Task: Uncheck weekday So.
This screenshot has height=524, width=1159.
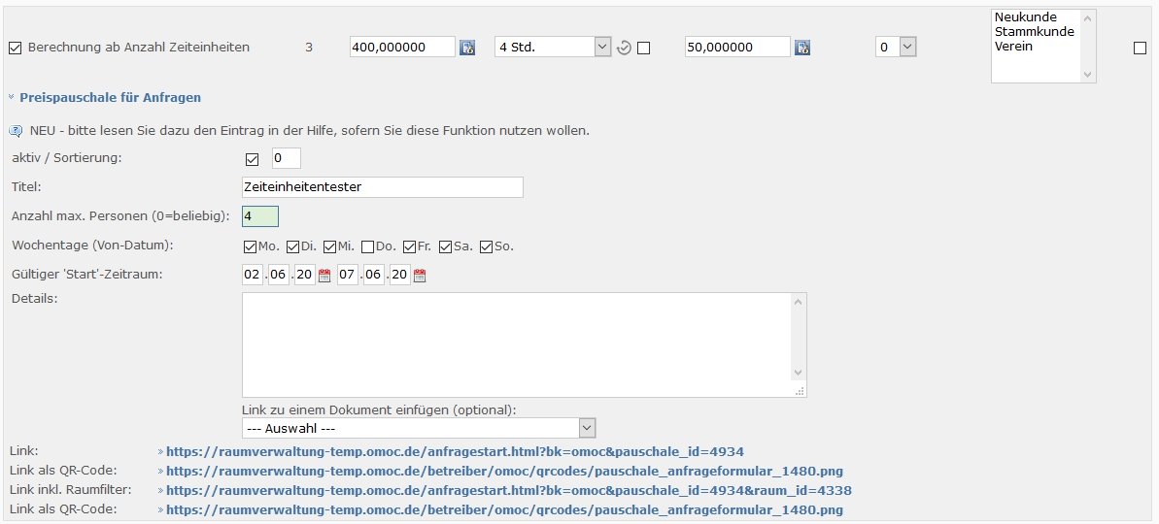Action: pos(487,247)
